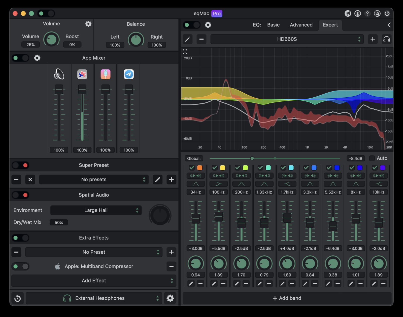Screen dimensions: 403x317
Task: Click the fullscreen expand icon on the EQ graph
Action: (x=185, y=52)
